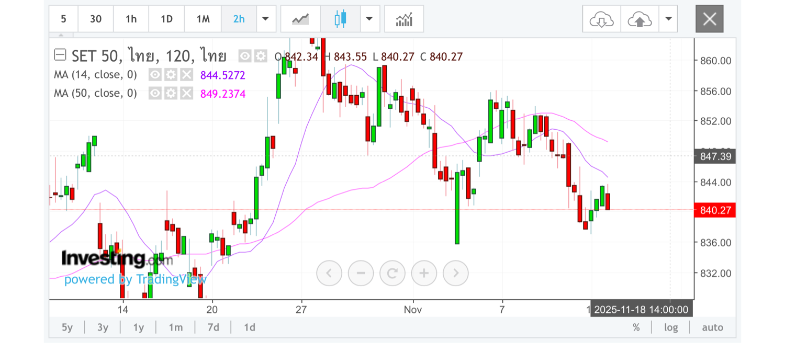Hide the MA 14 indicator line
This screenshot has height=363, width=785.
point(155,75)
